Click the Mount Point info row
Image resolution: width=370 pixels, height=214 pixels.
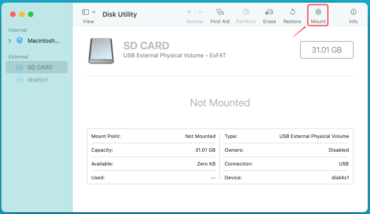pos(153,136)
